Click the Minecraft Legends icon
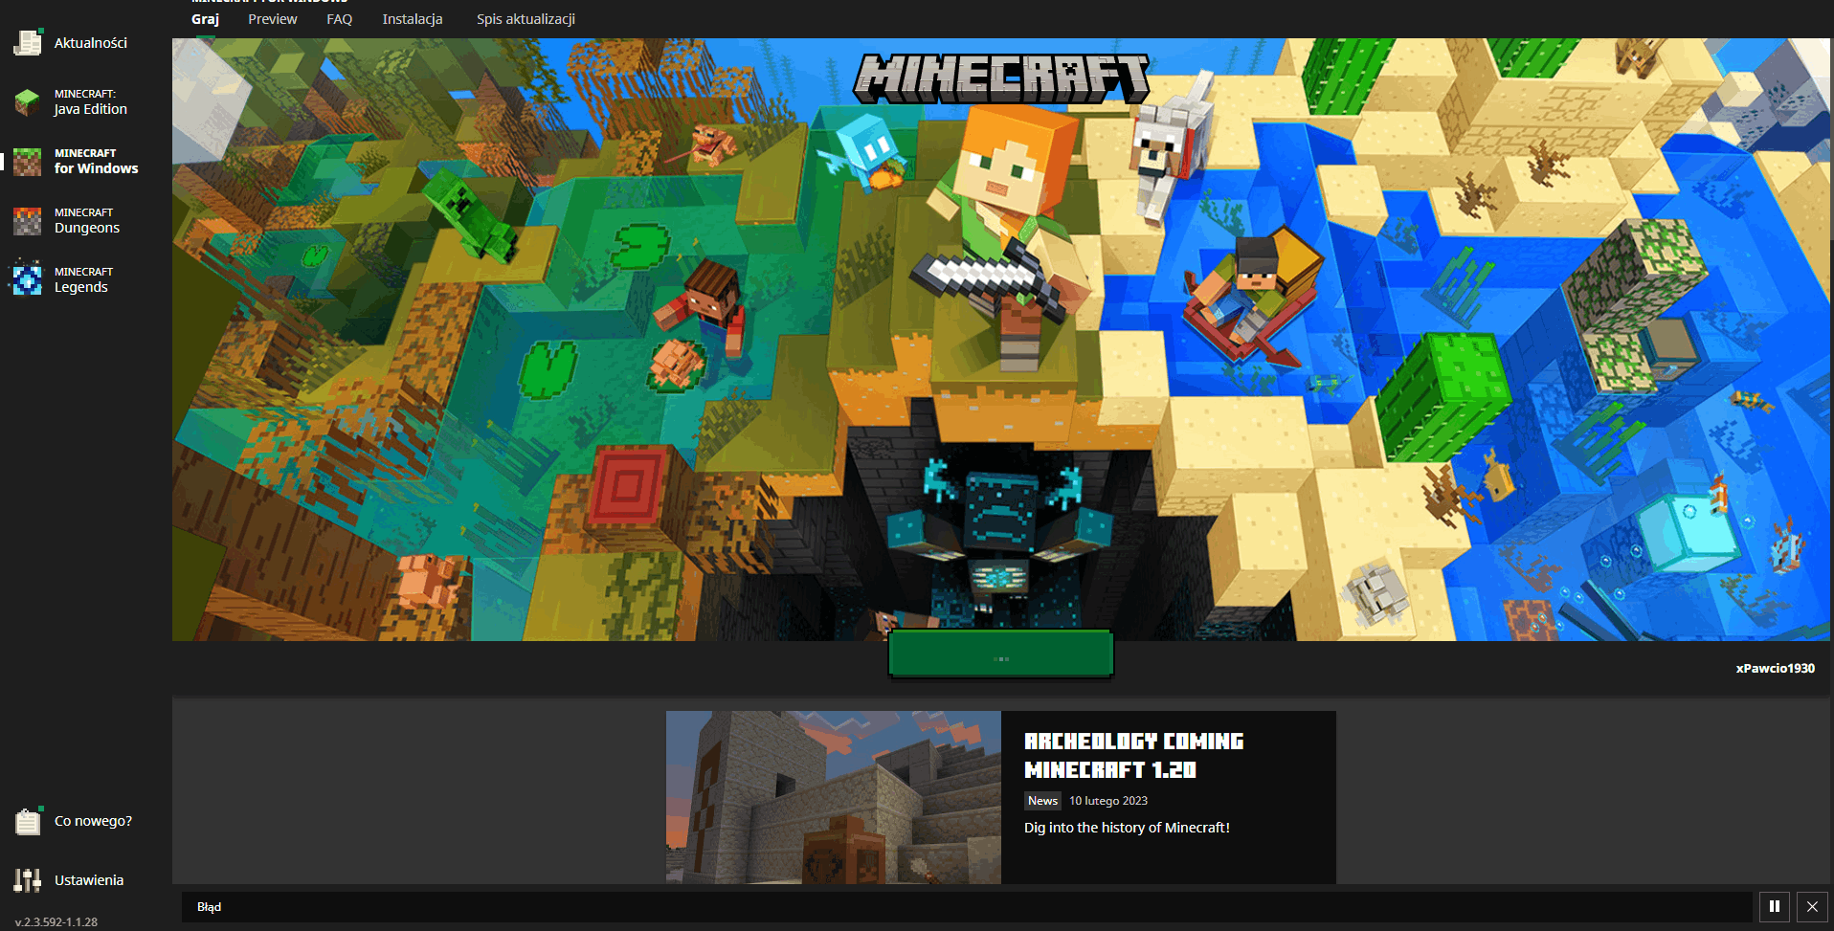Screen dimensions: 1834x931 28,279
